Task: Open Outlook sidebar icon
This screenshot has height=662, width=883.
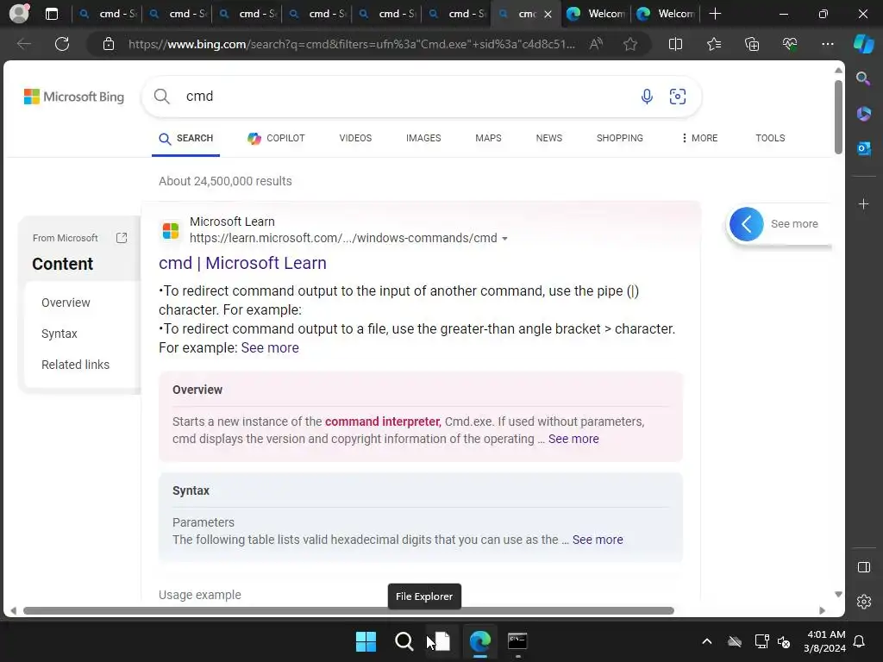Action: (863, 148)
